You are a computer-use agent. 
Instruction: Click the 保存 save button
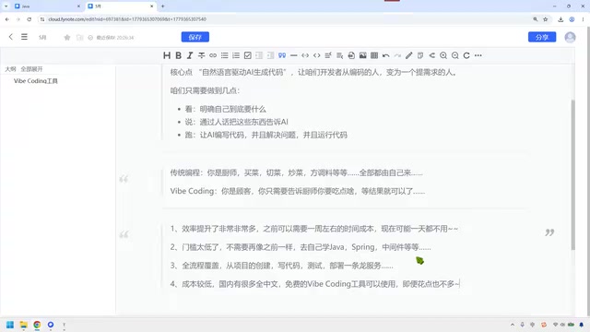[195, 37]
